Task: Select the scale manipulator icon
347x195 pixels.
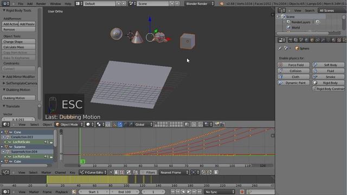Action: tap(131, 124)
